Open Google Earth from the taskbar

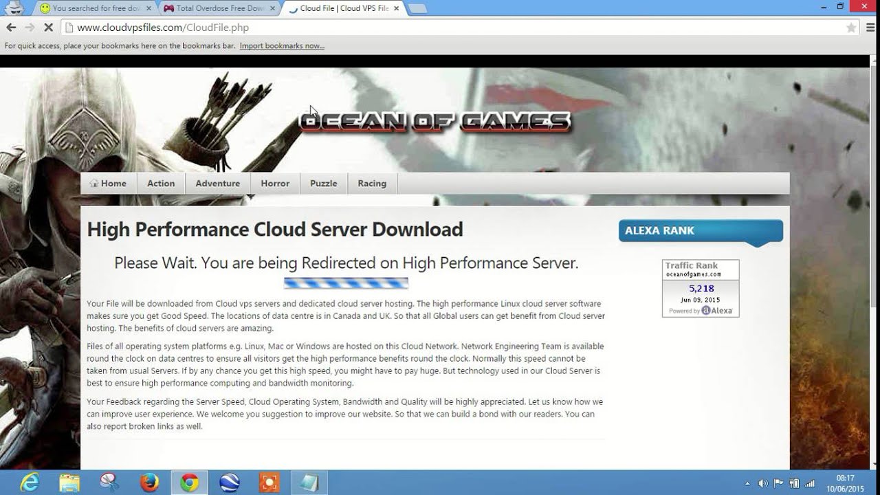[x=230, y=483]
